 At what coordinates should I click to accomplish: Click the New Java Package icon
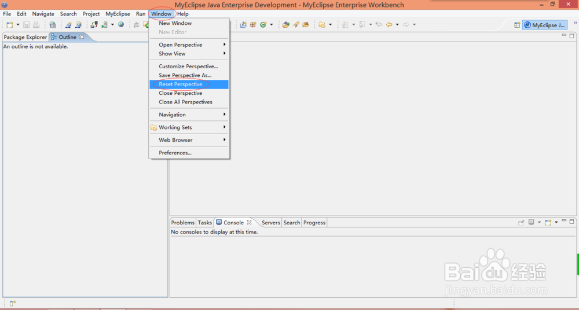pos(254,25)
